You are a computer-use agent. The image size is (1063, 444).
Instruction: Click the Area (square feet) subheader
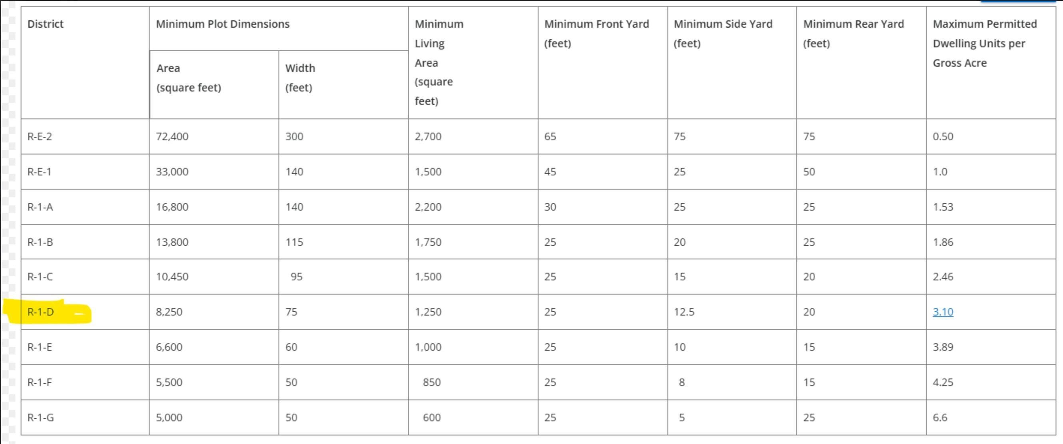click(x=189, y=78)
